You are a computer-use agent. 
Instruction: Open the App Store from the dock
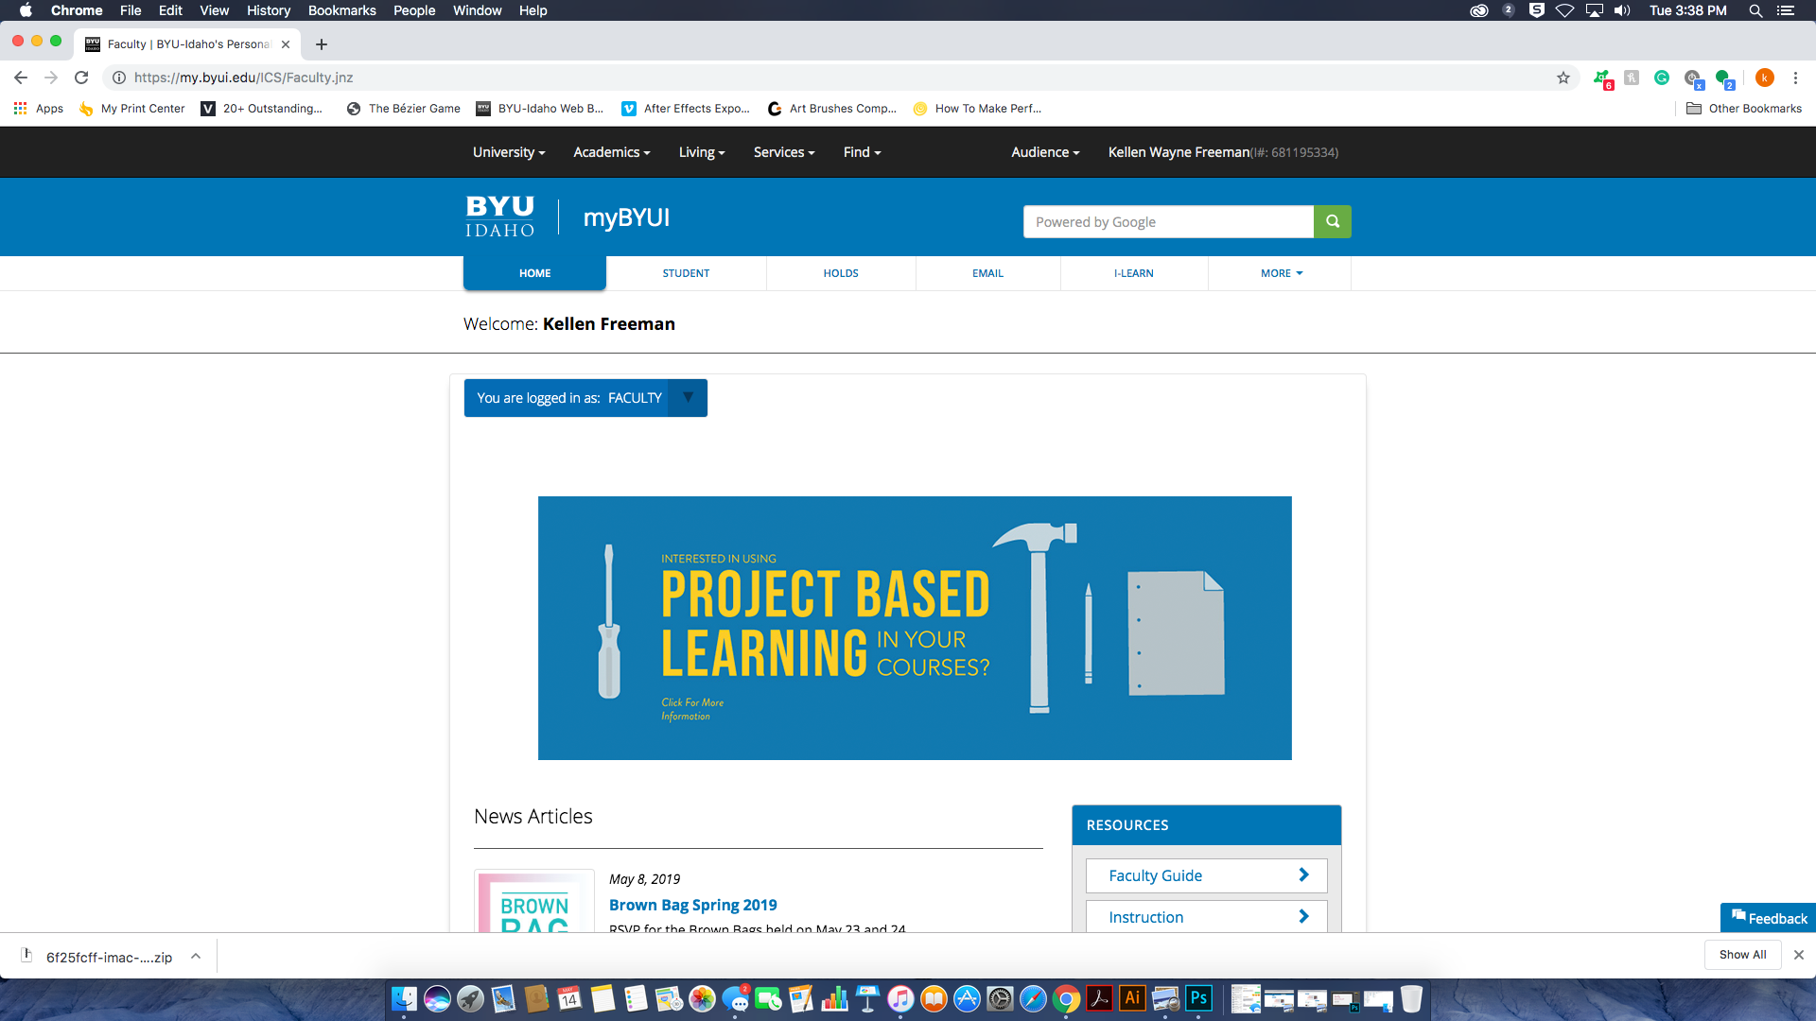click(967, 998)
